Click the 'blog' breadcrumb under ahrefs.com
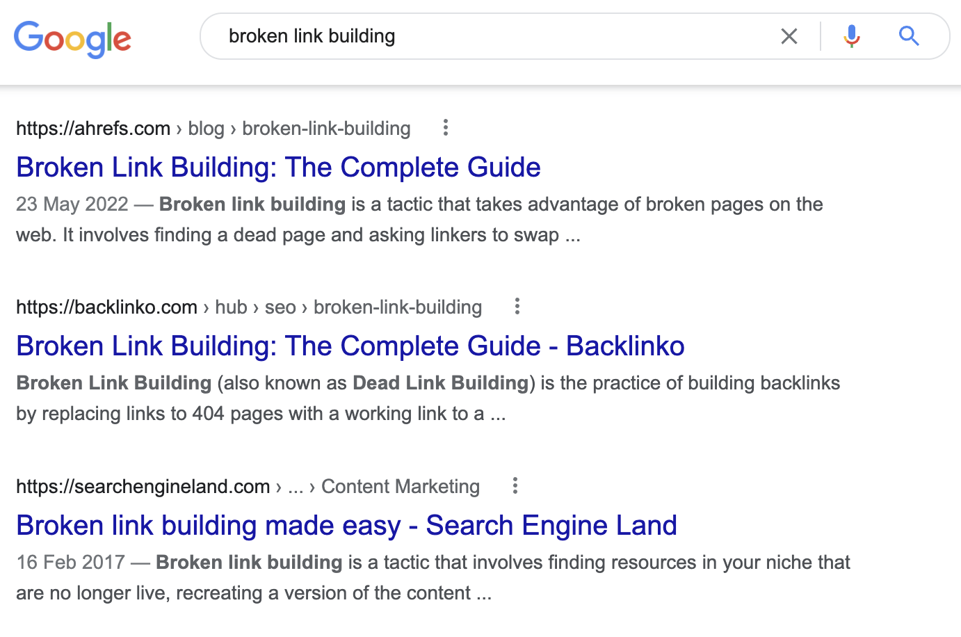961x637 pixels. click(x=206, y=128)
